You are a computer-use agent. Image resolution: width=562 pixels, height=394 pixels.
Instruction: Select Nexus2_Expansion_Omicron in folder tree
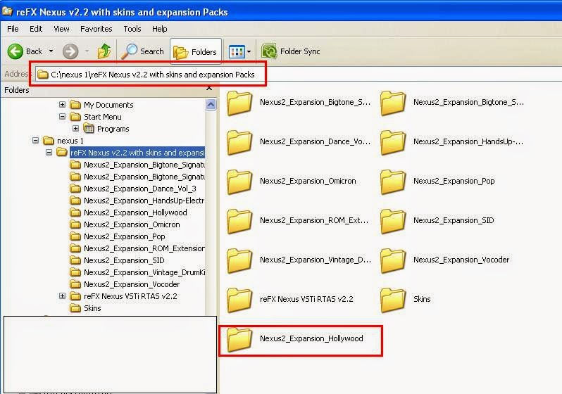[x=132, y=224]
